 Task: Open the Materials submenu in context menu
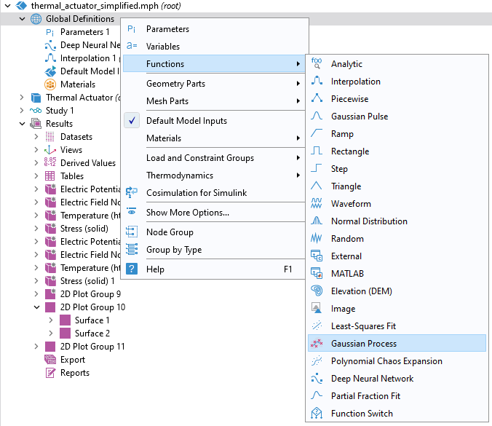pos(214,138)
